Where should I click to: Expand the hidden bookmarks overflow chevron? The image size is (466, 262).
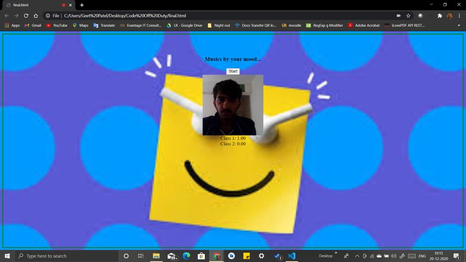click(459, 25)
